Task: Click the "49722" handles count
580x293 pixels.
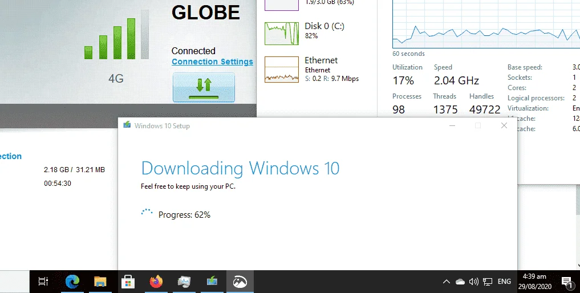Action: (x=485, y=109)
